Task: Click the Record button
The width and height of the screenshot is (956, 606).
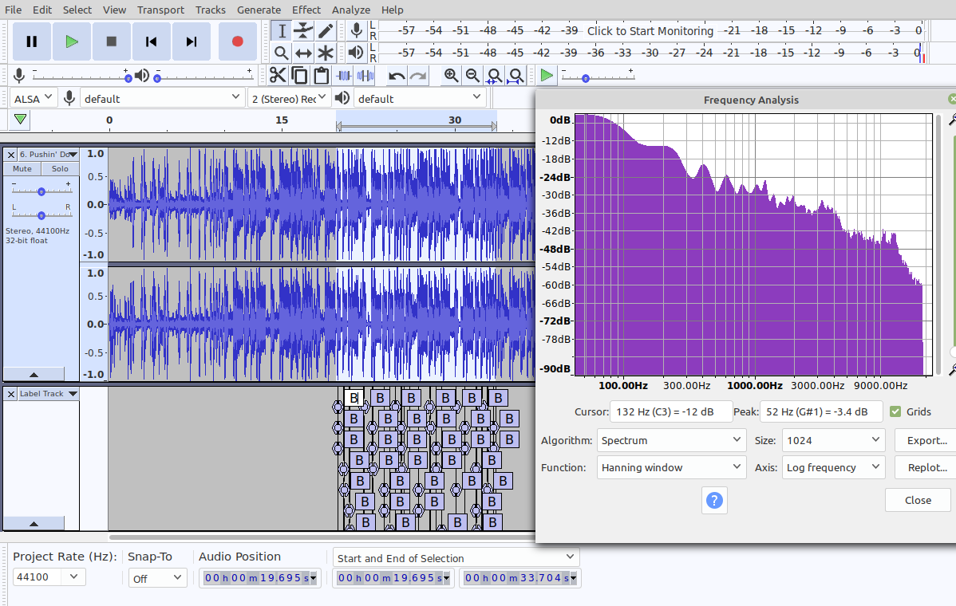Action: (237, 41)
